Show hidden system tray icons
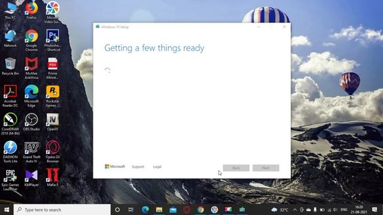The image size is (383, 215). point(295,210)
